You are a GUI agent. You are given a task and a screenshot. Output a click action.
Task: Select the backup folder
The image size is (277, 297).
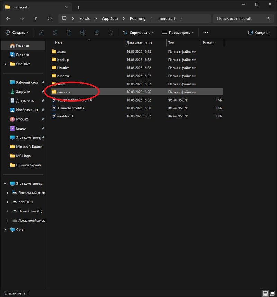pos(137,60)
